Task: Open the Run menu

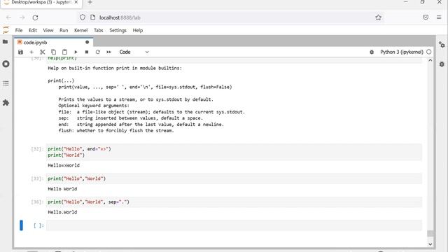Action: tap(64, 30)
